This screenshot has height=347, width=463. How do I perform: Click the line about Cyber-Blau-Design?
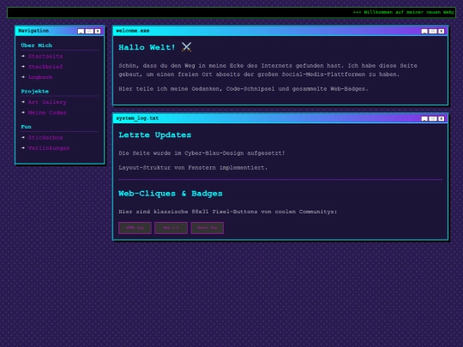tap(201, 153)
